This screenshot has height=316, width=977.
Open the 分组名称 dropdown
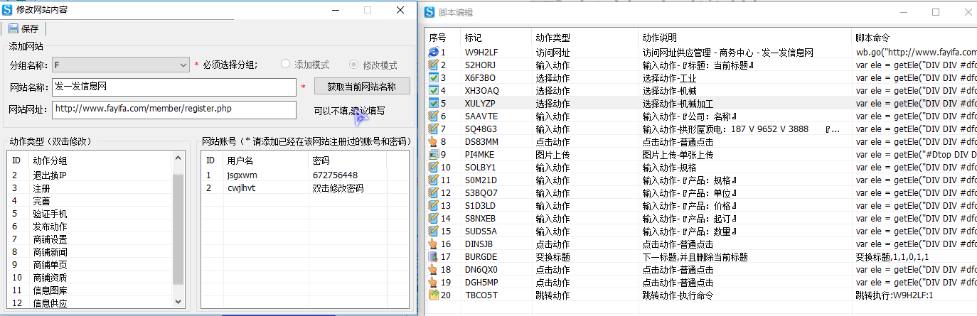[x=183, y=65]
